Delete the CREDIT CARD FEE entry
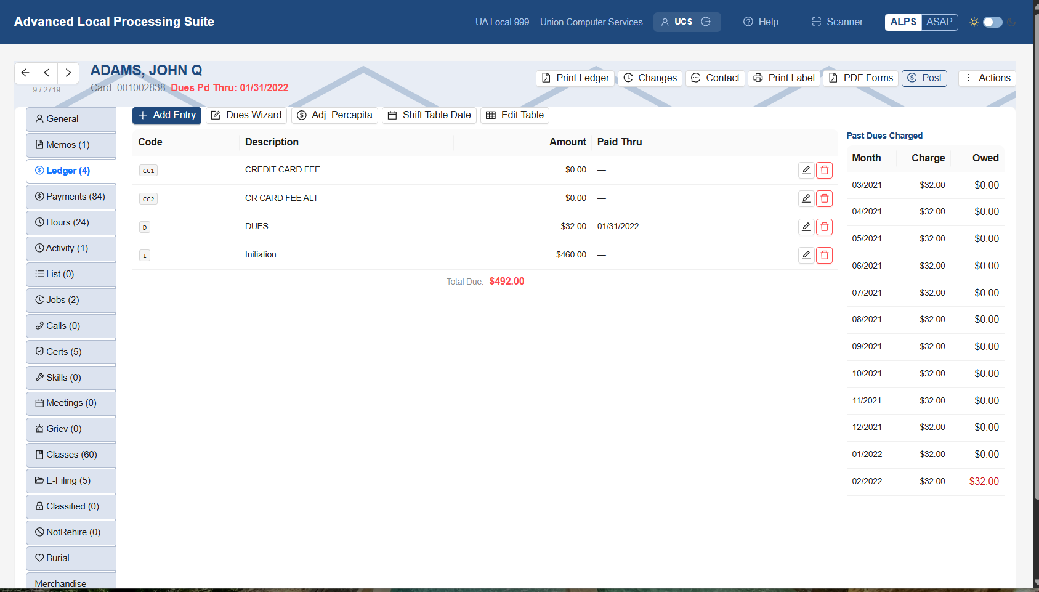The height and width of the screenshot is (592, 1039). [x=824, y=170]
